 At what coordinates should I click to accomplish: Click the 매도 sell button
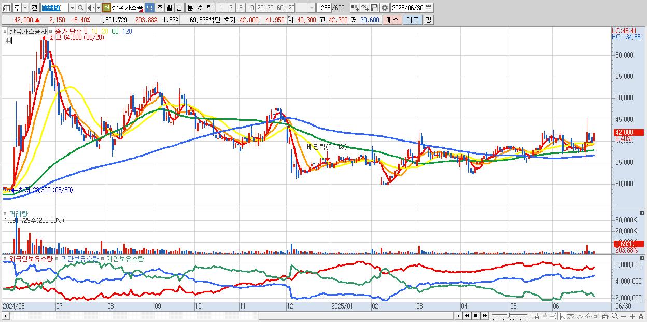(x=413, y=20)
